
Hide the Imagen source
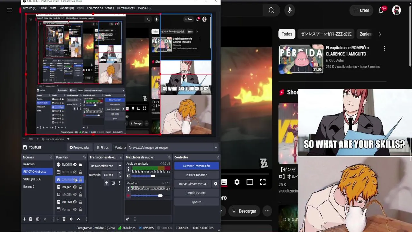75,187
